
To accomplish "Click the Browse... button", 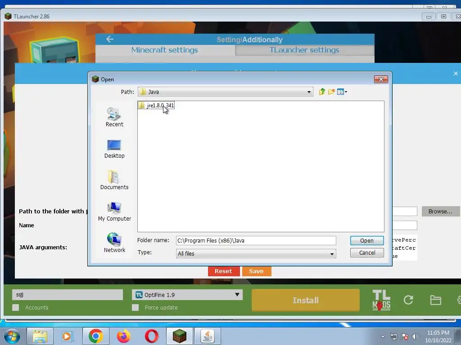I will tap(440, 211).
